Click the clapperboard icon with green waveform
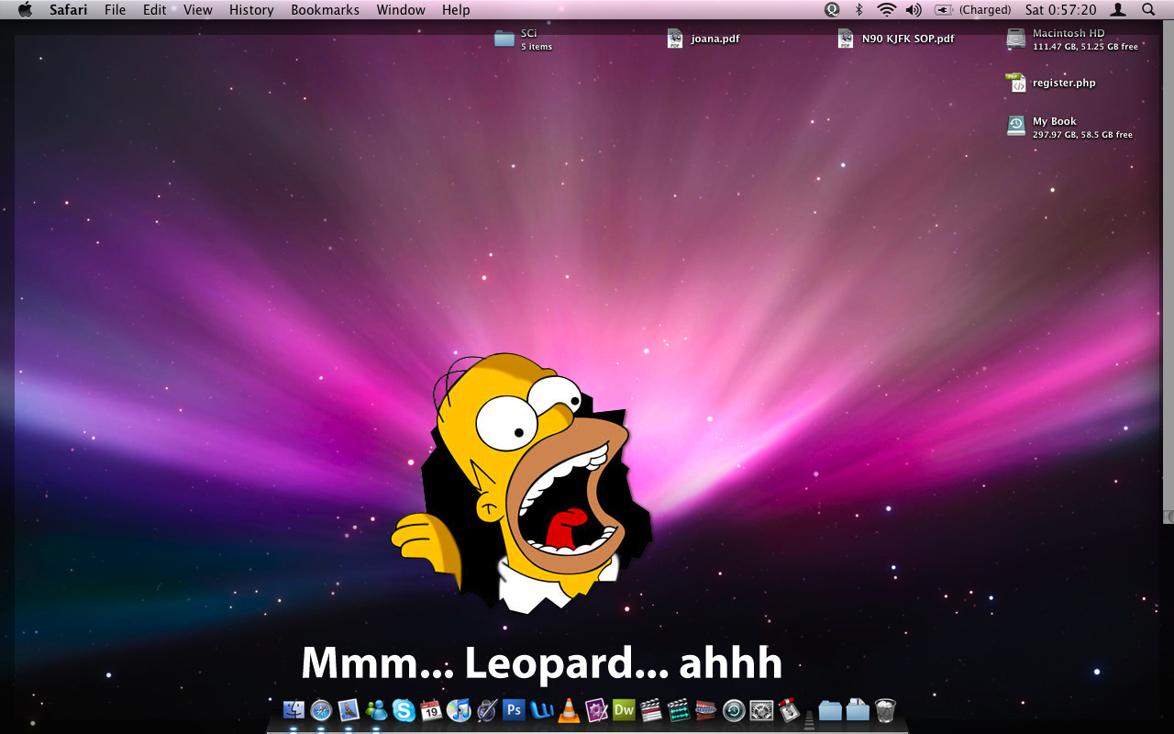This screenshot has width=1174, height=734. pyautogui.click(x=679, y=710)
